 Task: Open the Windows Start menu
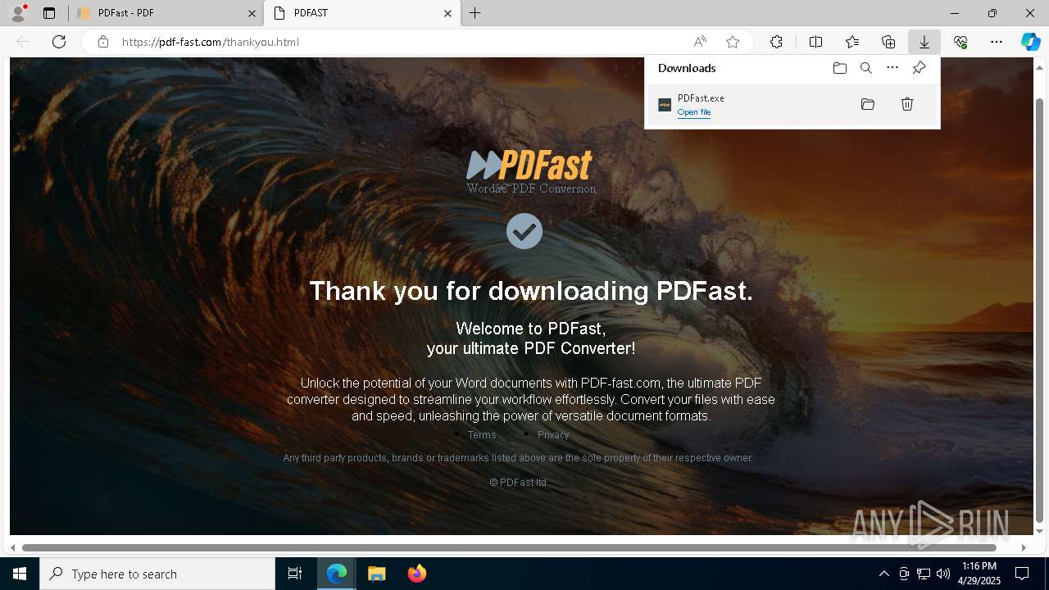click(x=20, y=574)
